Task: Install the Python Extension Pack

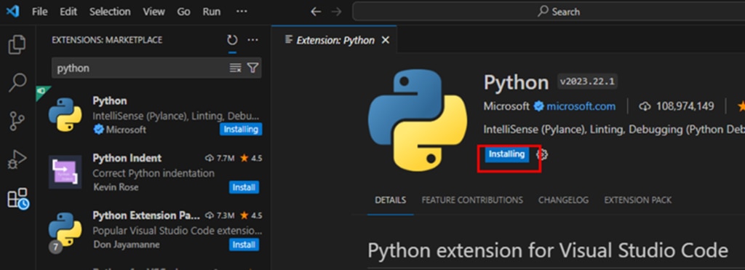Action: [244, 245]
